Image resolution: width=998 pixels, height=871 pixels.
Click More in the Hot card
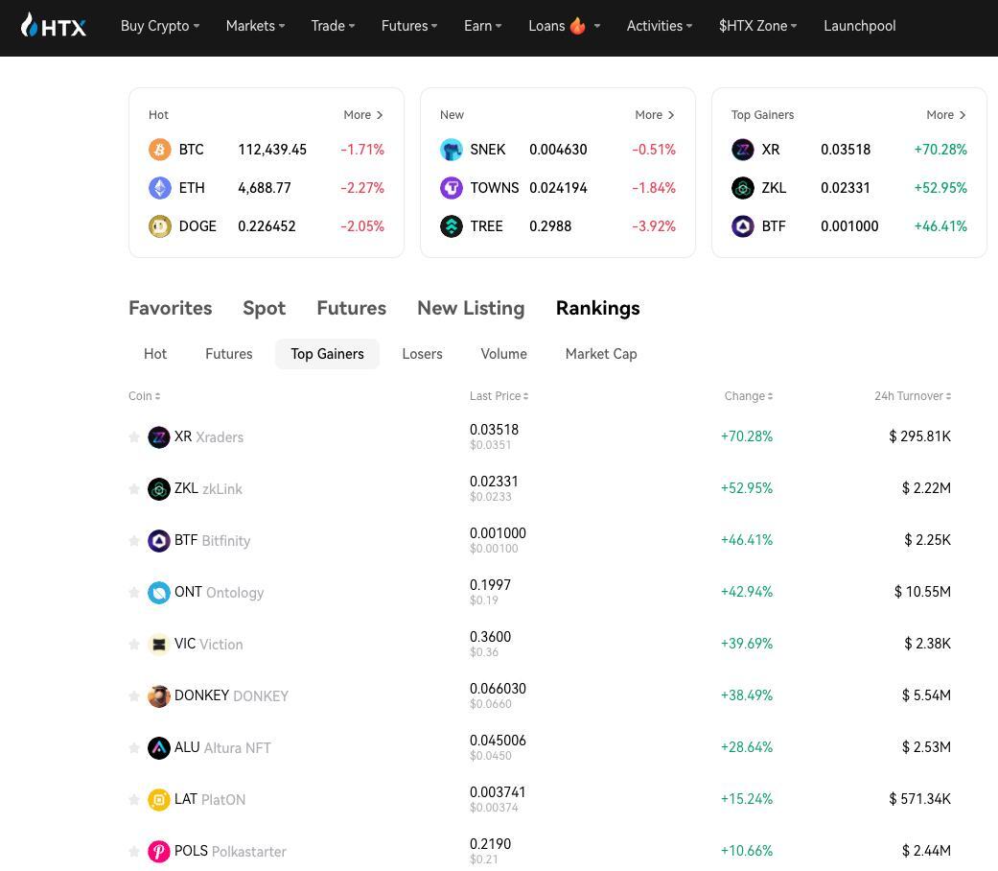(363, 114)
